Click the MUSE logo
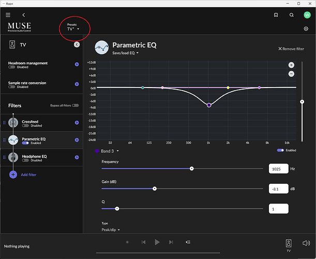Screen dimensions: 316x259 pos(19,27)
